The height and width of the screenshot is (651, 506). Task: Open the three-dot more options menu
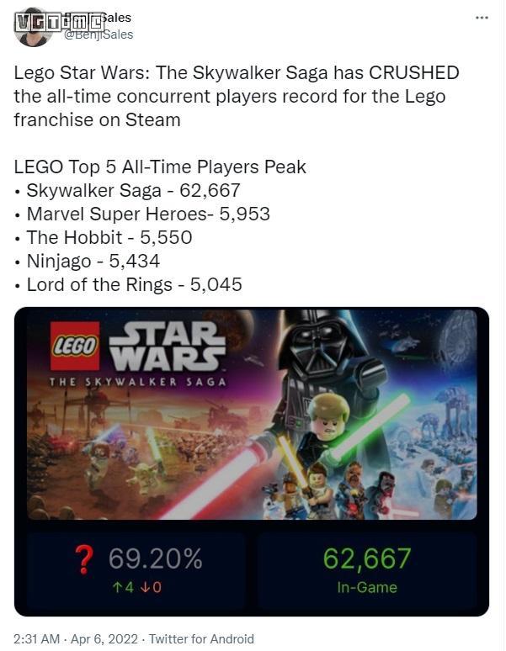click(x=482, y=18)
